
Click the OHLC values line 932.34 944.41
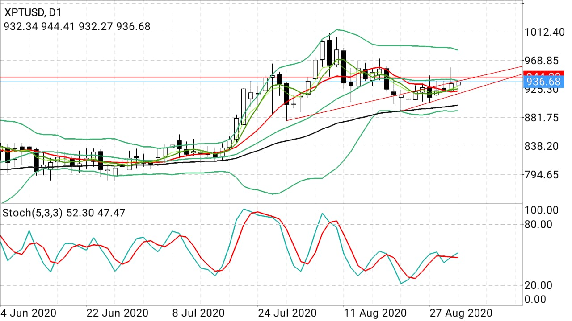tap(77, 26)
